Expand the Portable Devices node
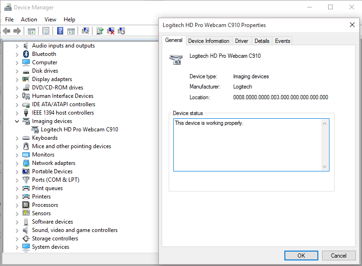Screen dimensions: 362x266 click(17, 172)
